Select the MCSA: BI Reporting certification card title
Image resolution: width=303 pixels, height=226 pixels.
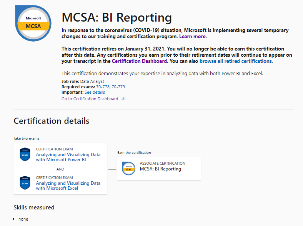coord(160,169)
